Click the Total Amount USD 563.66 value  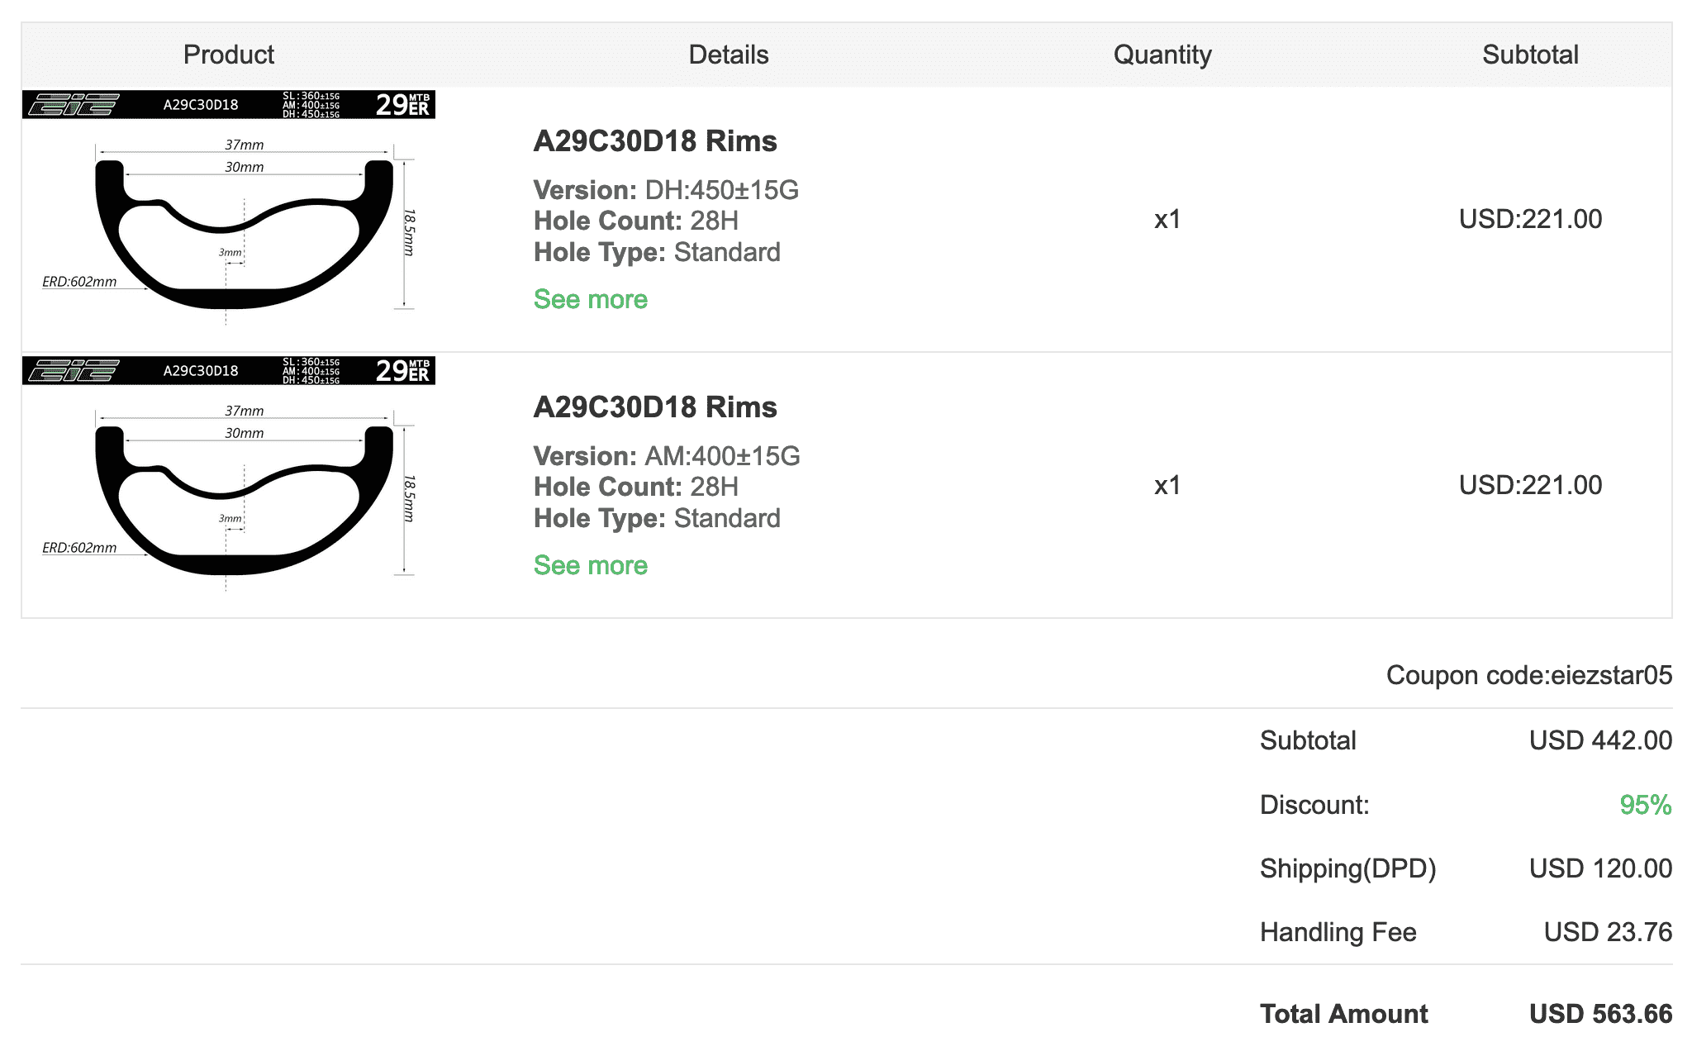click(x=1600, y=1014)
